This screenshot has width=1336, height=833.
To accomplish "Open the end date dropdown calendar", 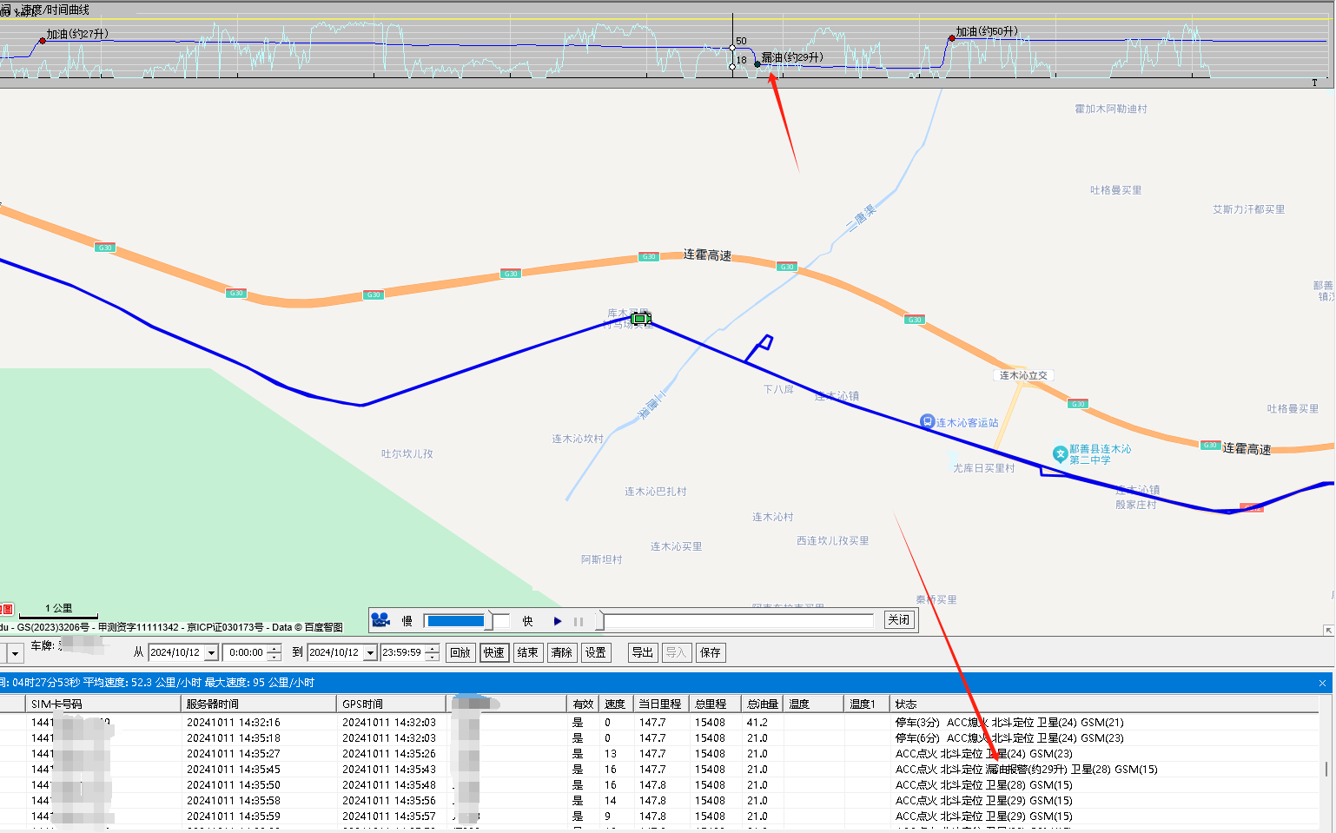I will pyautogui.click(x=370, y=653).
